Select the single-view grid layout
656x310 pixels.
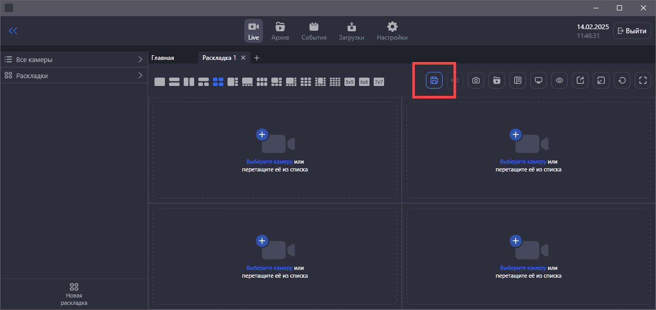click(160, 82)
